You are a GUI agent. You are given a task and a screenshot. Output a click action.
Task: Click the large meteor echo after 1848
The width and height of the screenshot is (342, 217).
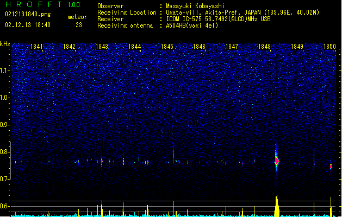[277, 161]
